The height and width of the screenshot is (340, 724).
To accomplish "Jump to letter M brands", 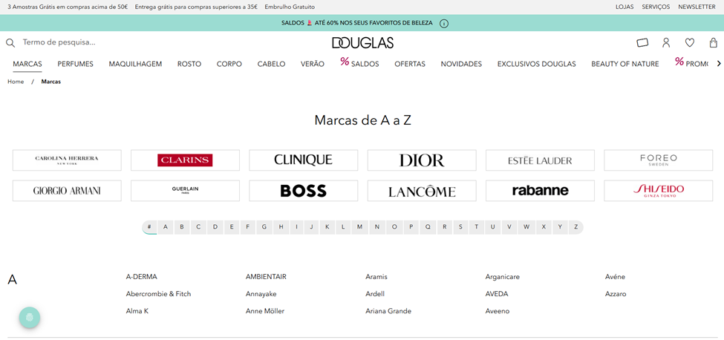I will (x=359, y=227).
